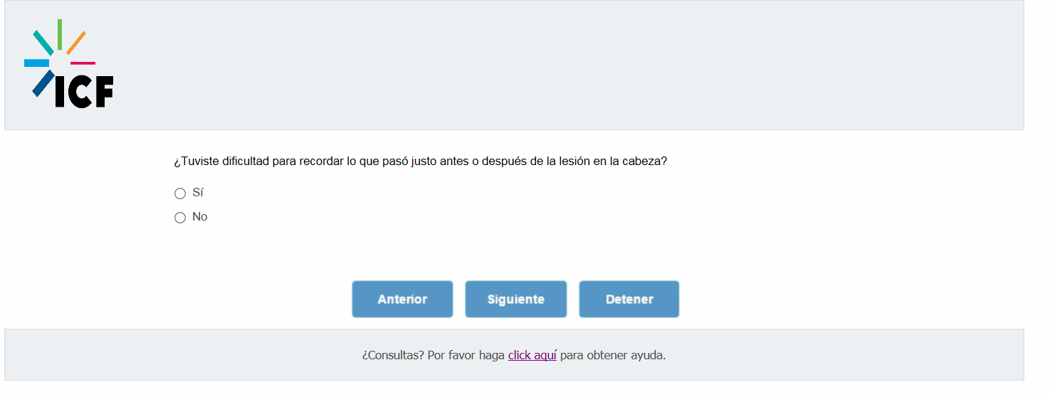Select the No radio button
Viewport: 1050px width, 397px height.
point(180,218)
